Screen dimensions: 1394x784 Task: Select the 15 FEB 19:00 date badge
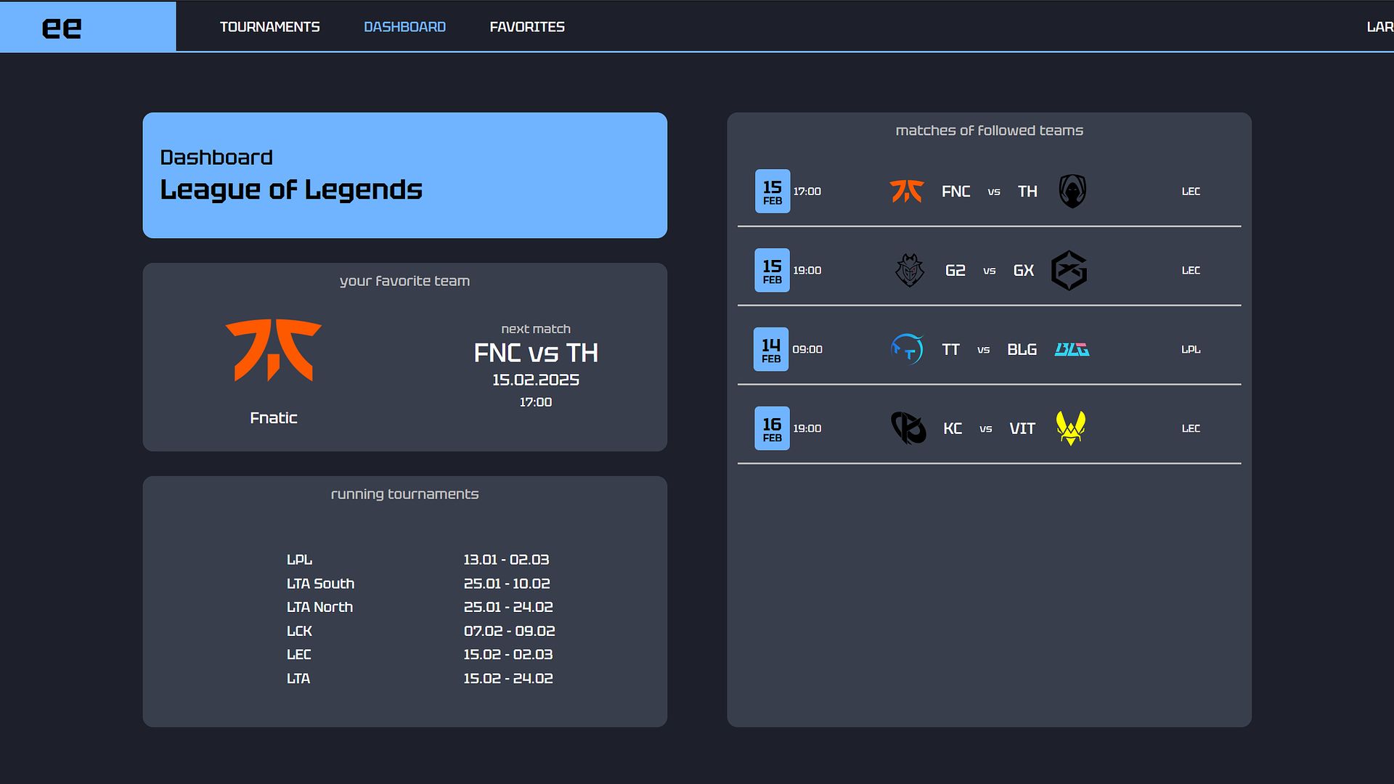pyautogui.click(x=773, y=270)
